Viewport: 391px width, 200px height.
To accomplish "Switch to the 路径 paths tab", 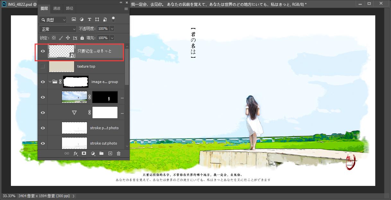I will (x=69, y=8).
